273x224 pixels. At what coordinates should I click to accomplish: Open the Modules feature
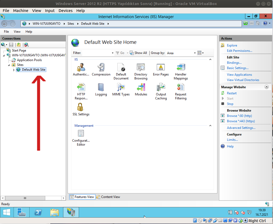tap(141, 90)
